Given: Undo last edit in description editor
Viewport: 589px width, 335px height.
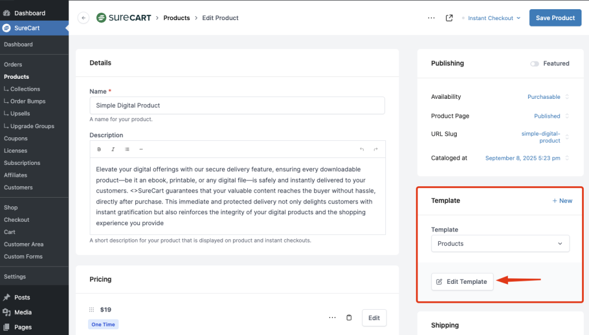Looking at the screenshot, I should pos(362,149).
